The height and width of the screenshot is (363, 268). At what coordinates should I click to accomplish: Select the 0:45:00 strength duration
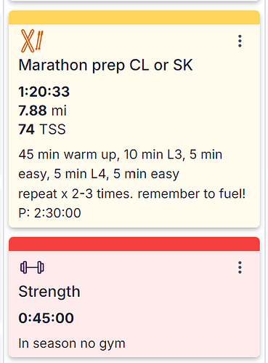point(46,318)
